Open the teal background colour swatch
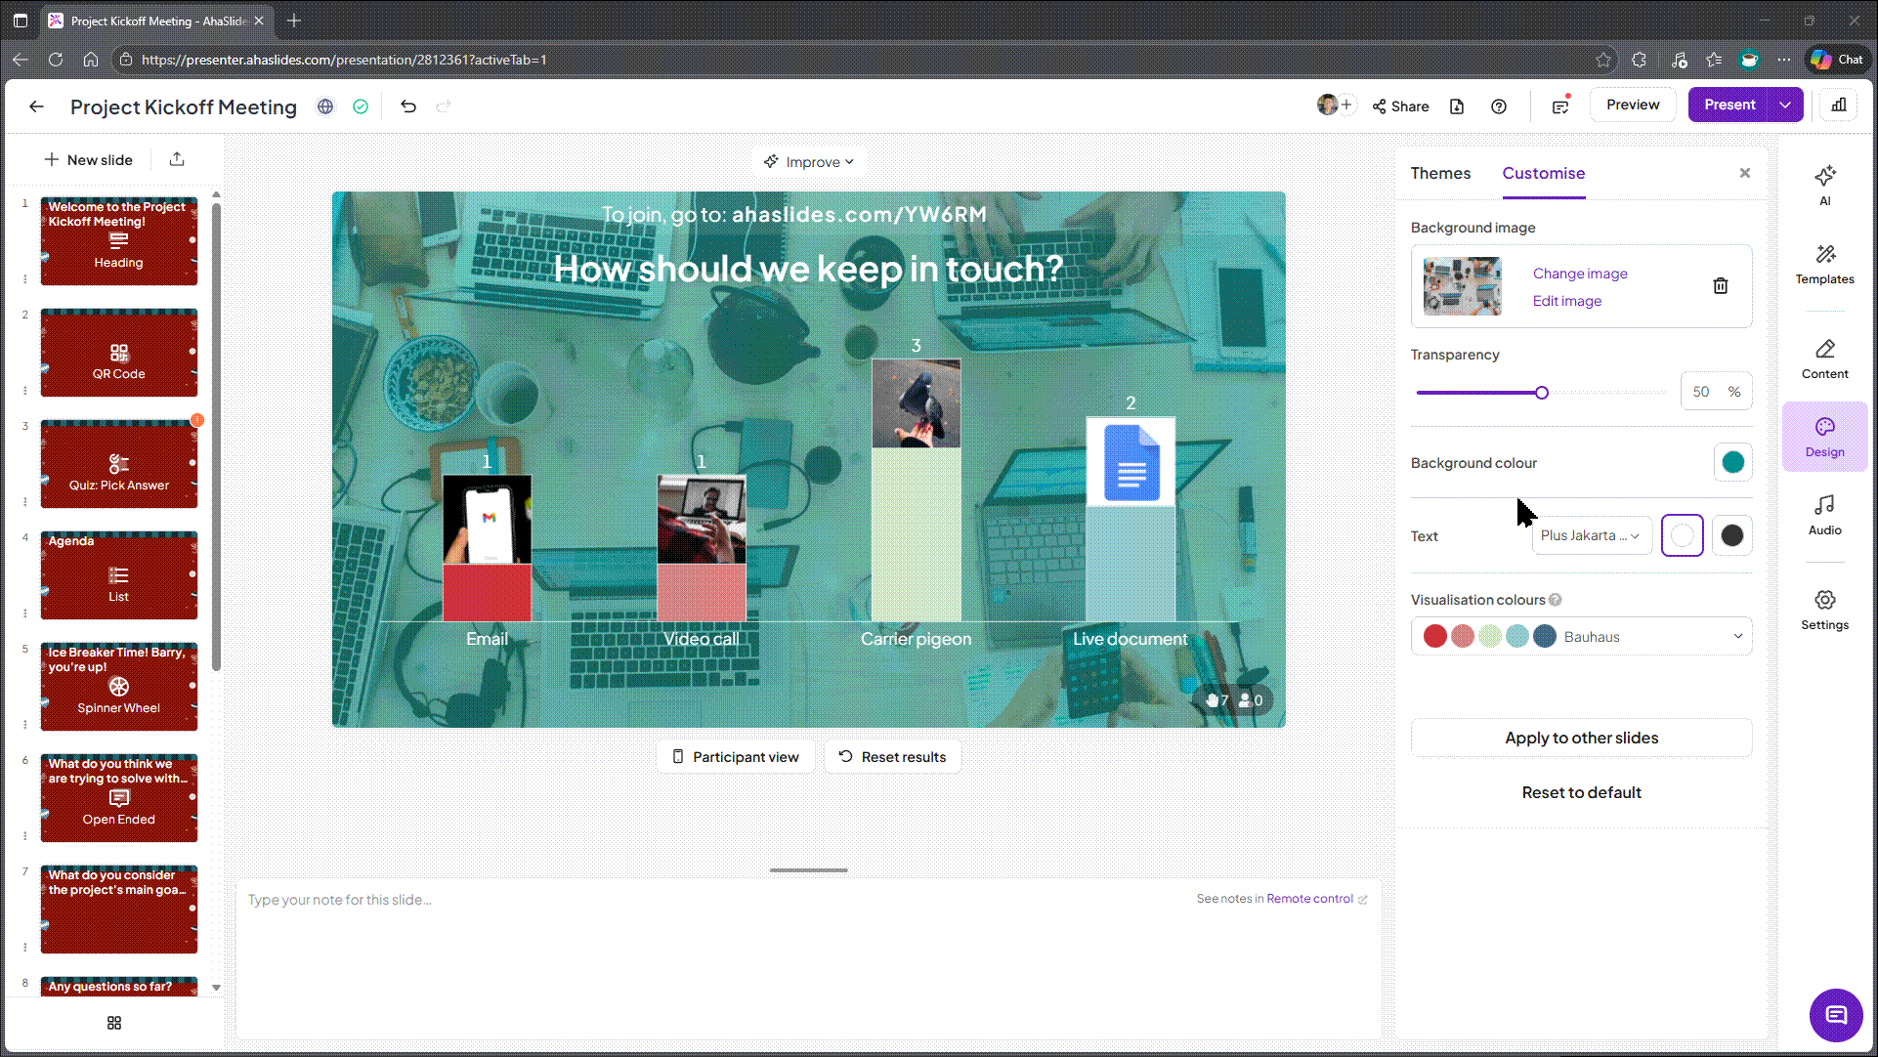 (x=1732, y=462)
